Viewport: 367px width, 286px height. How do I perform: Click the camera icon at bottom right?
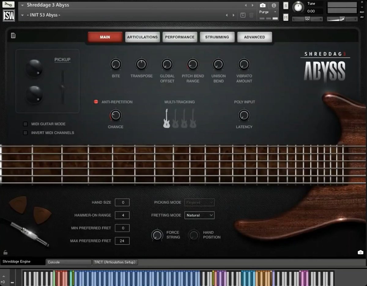[361, 252]
